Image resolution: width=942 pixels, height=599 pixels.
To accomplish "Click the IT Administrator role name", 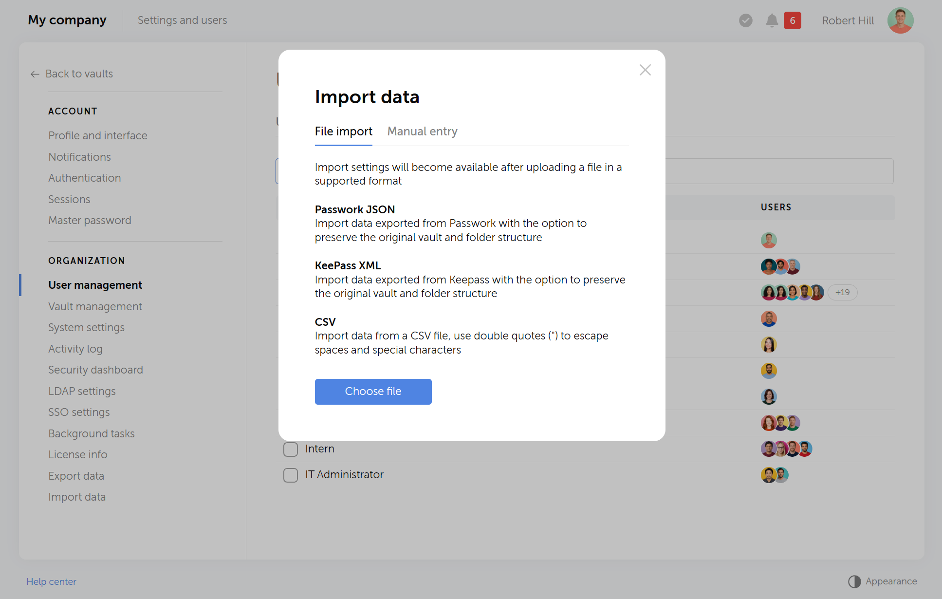I will (344, 474).
